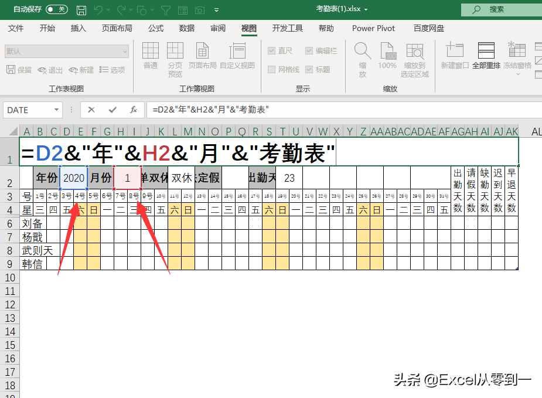Switch to the Power Pivot tab

coord(373,28)
